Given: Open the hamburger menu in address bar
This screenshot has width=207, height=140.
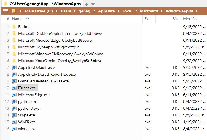Looking at the screenshot, I should point(6,11).
